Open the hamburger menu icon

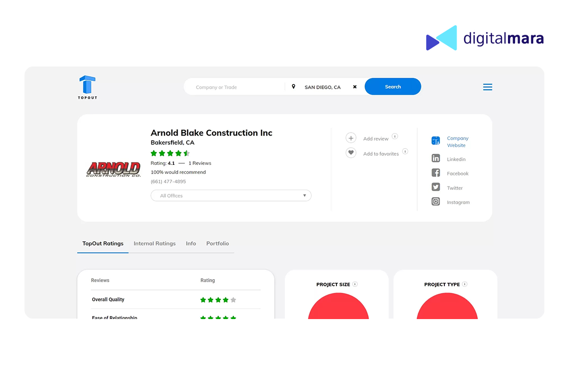coord(487,87)
